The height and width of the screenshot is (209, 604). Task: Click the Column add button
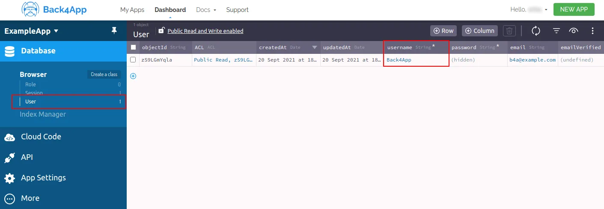tap(480, 31)
